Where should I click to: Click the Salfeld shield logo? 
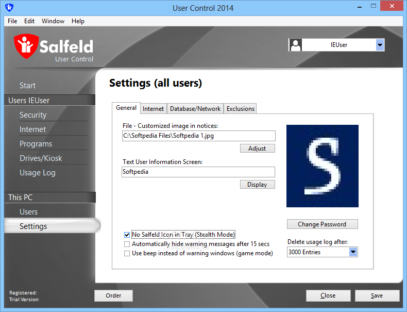[x=26, y=46]
